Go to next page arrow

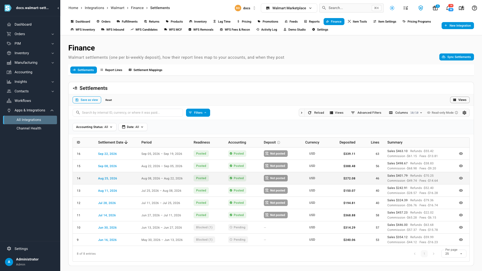[x=434, y=254]
